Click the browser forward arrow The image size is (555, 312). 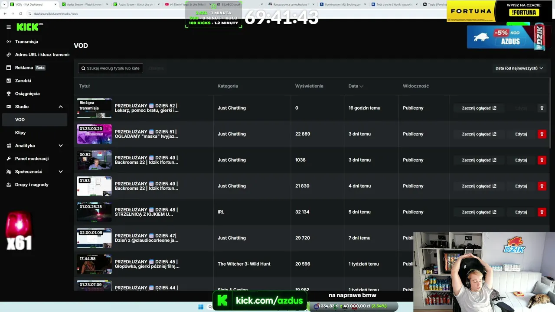[13, 13]
